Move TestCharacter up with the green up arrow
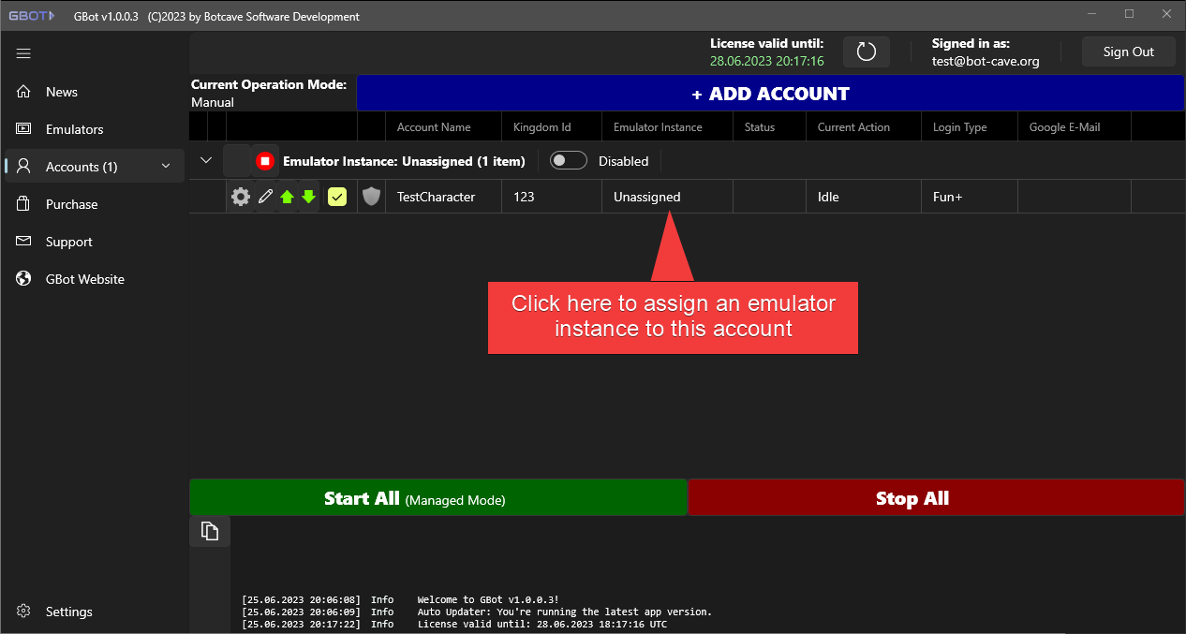The width and height of the screenshot is (1186, 634). (287, 197)
